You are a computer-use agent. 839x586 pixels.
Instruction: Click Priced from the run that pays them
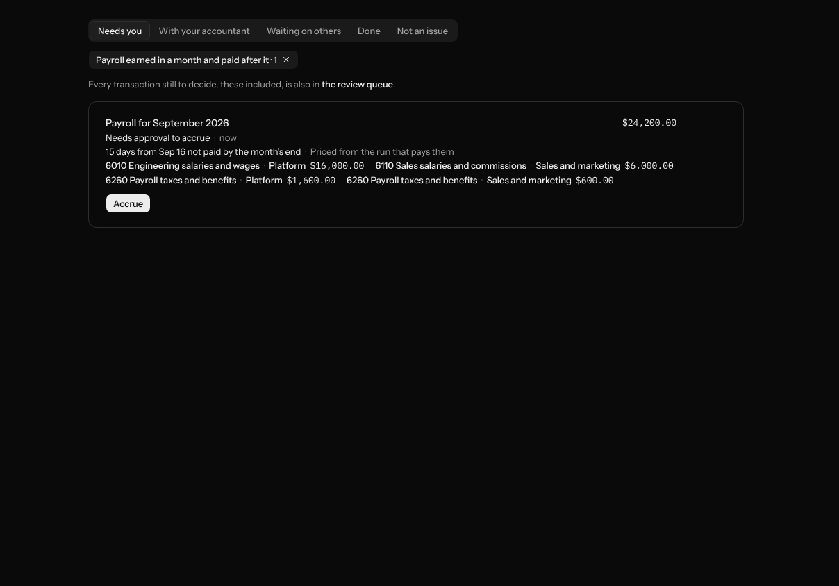(382, 152)
